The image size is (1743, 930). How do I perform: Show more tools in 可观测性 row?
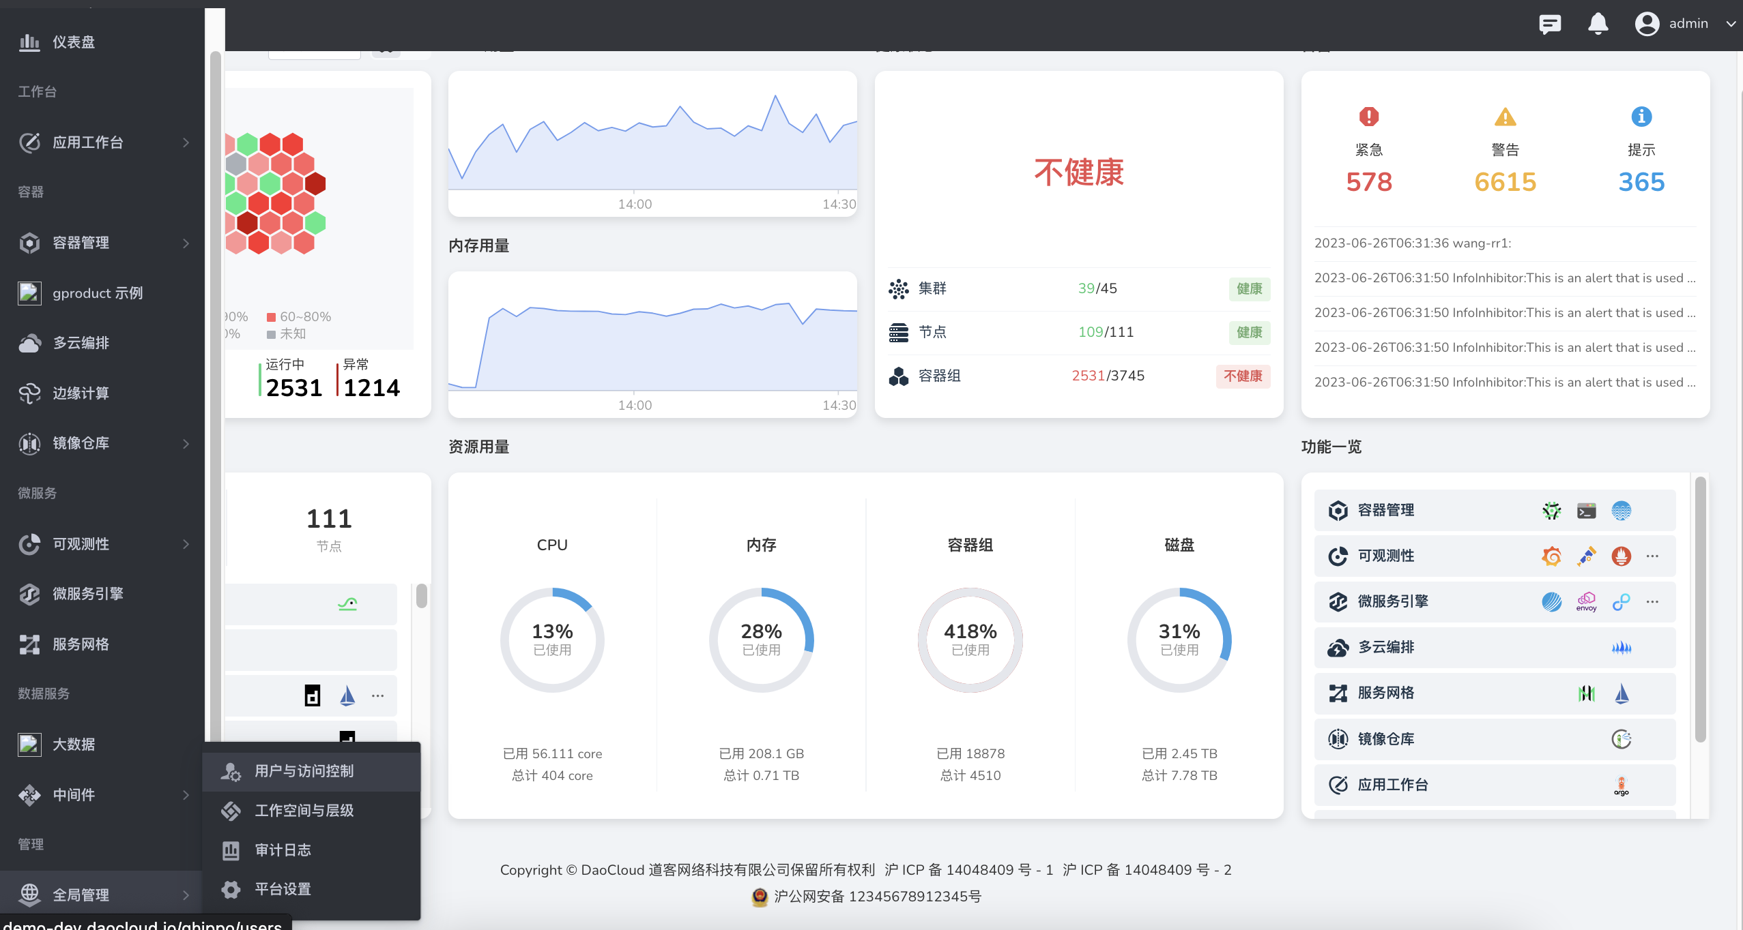coord(1652,556)
